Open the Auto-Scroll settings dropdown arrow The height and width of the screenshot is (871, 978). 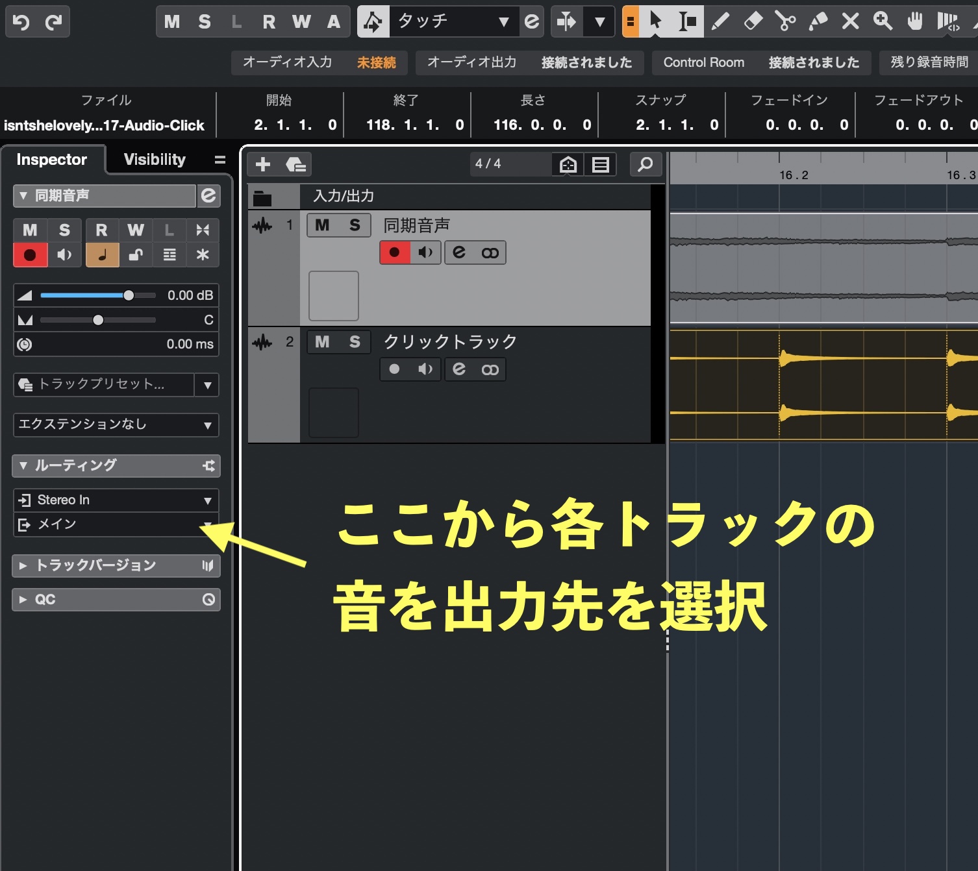click(599, 21)
